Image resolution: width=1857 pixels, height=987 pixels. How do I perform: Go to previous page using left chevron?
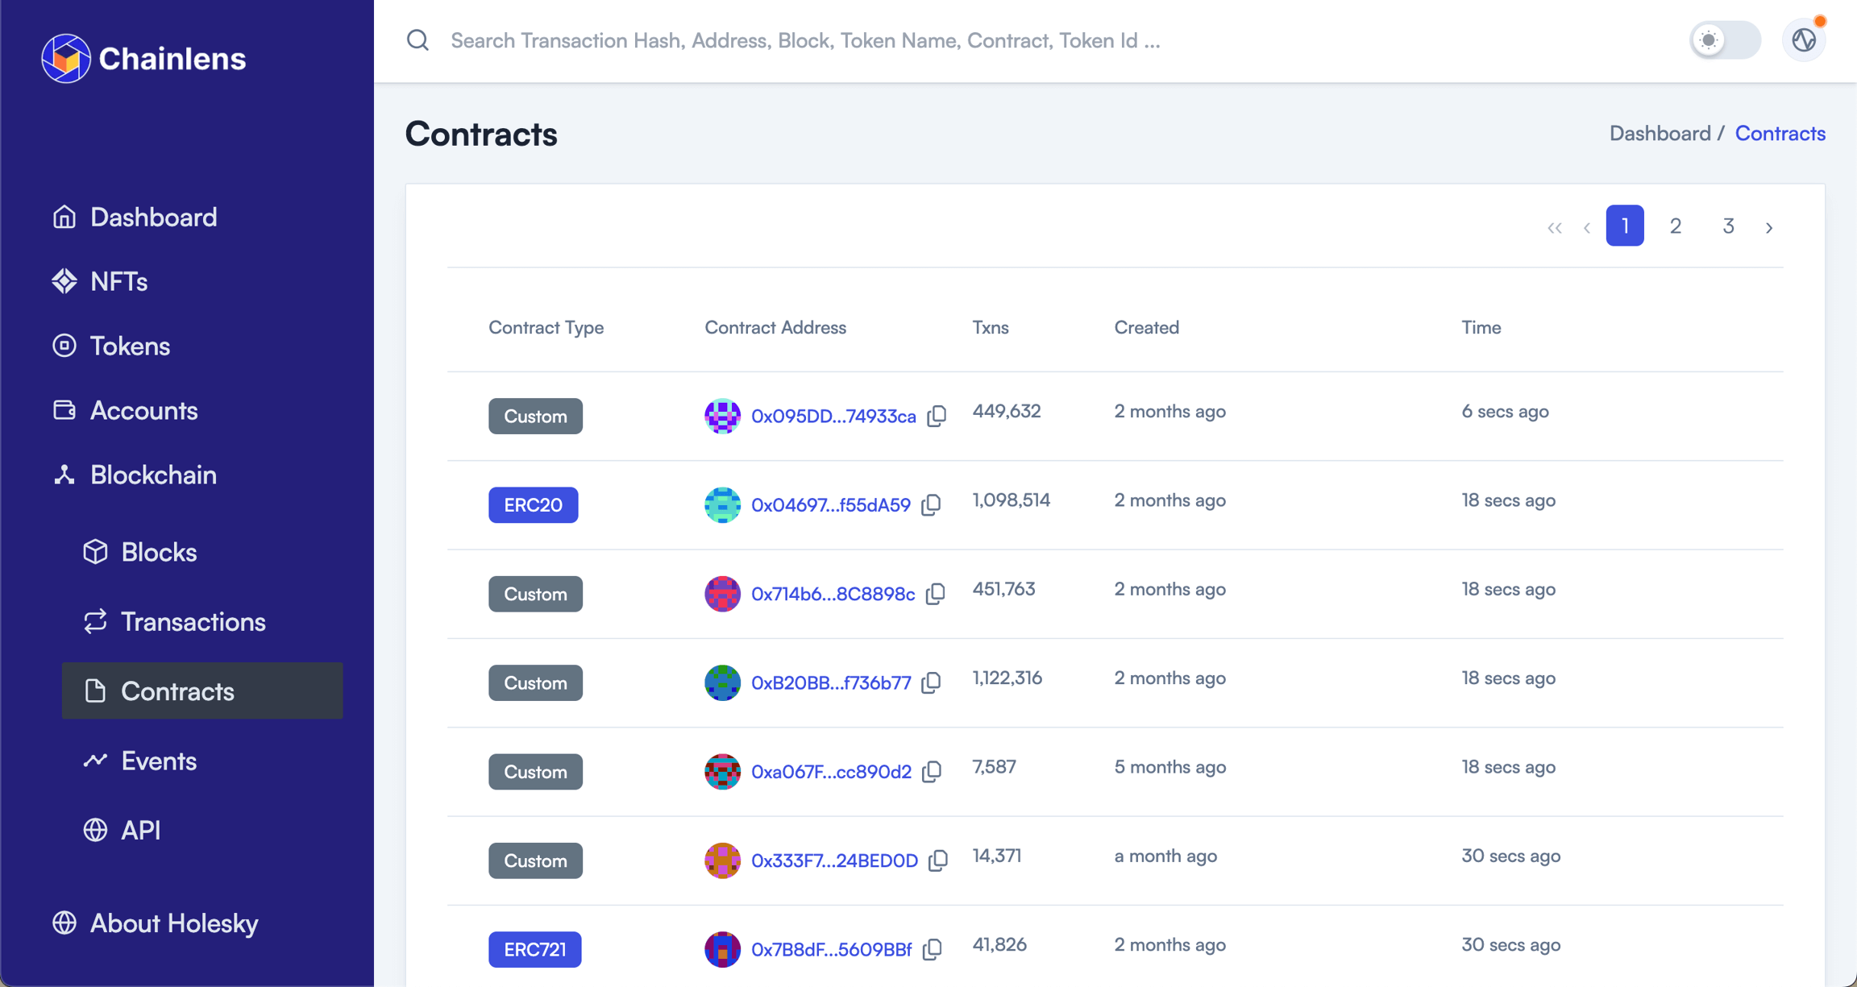click(1586, 226)
